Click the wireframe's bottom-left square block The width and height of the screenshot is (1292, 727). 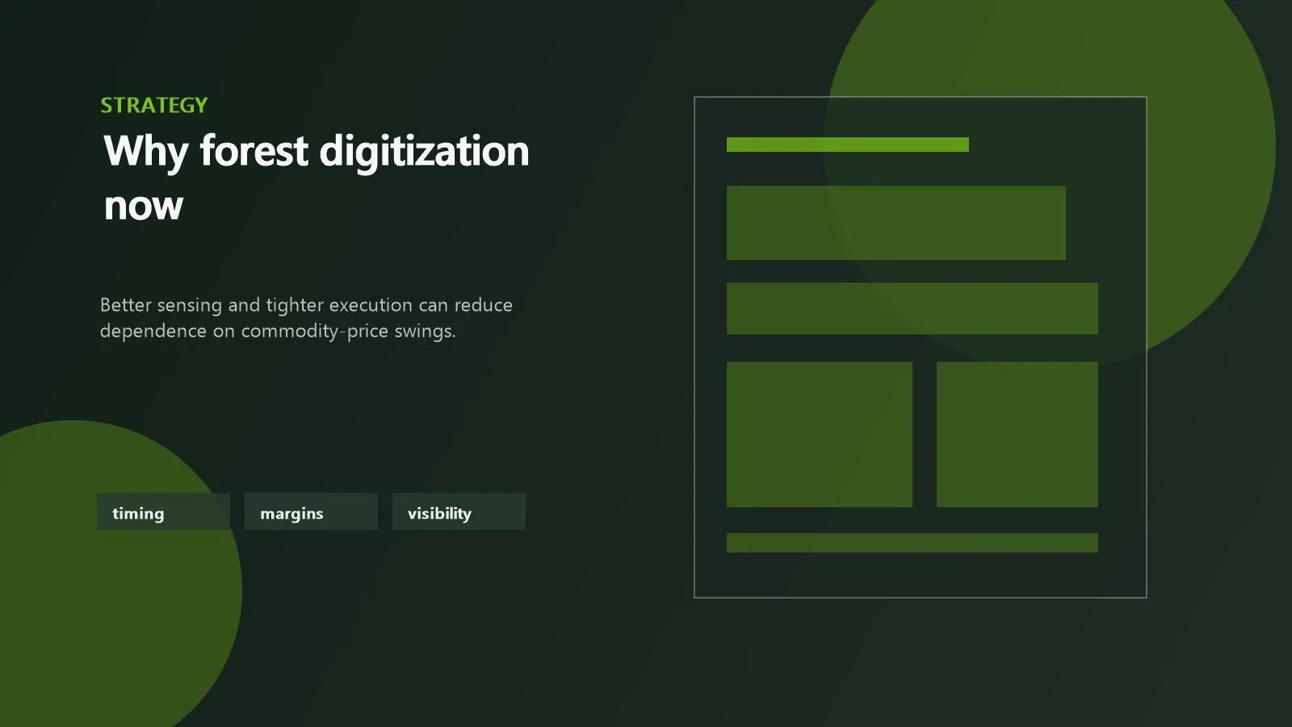click(820, 435)
